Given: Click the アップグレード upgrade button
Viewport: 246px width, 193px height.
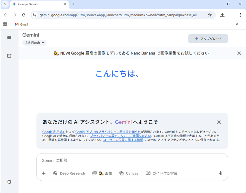Looking at the screenshot, I should pos(208,39).
